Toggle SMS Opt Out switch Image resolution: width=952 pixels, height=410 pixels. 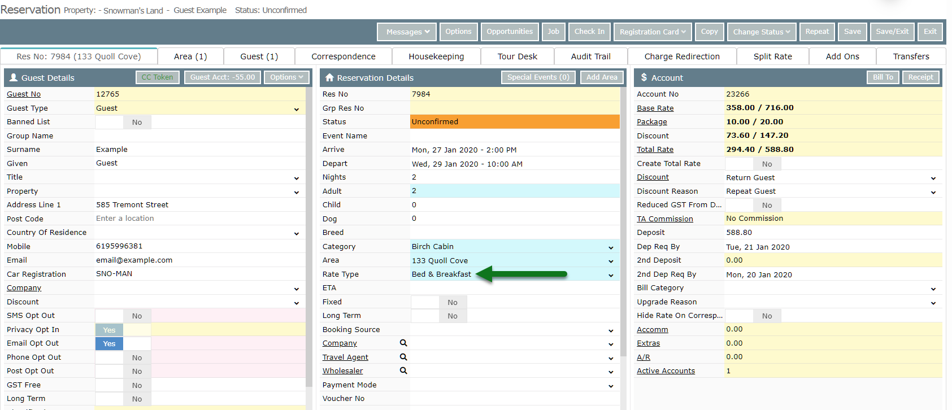123,316
